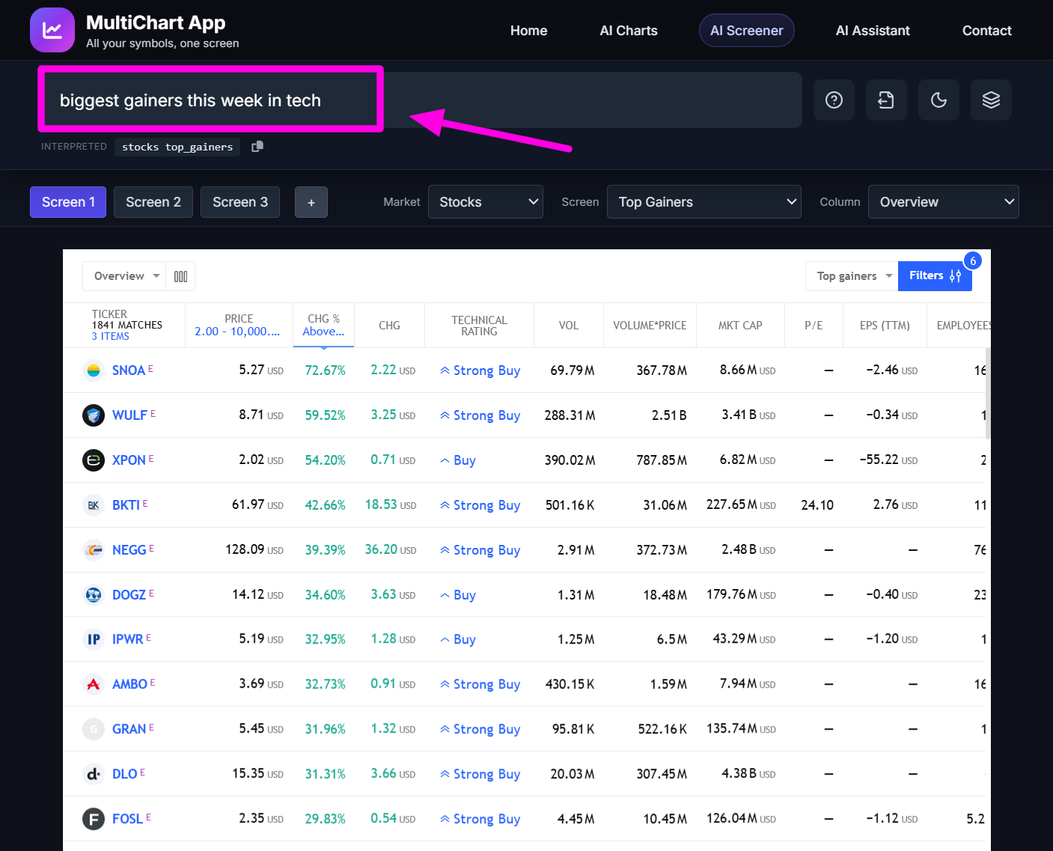The image size is (1053, 851).
Task: Click the 24.10 P/E value
Action: [x=817, y=505]
